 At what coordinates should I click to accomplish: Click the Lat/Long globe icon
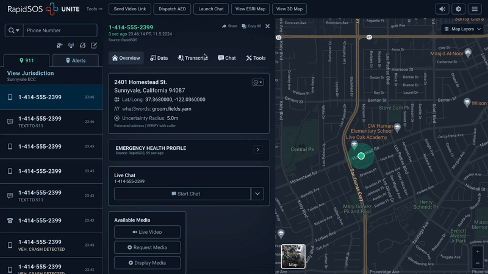117,100
